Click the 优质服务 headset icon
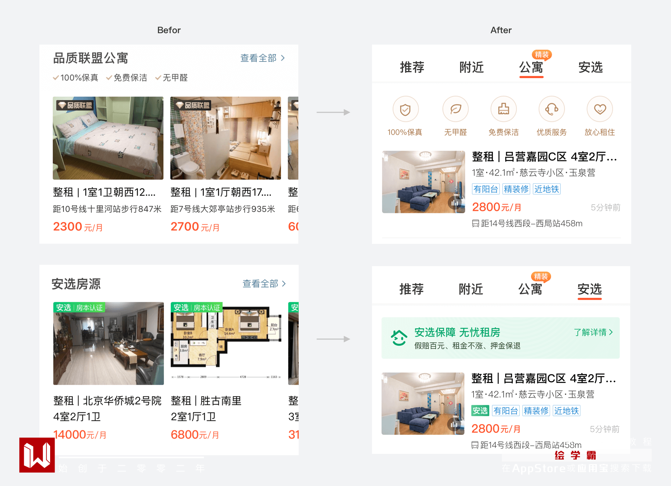This screenshot has width=671, height=486. click(x=551, y=110)
